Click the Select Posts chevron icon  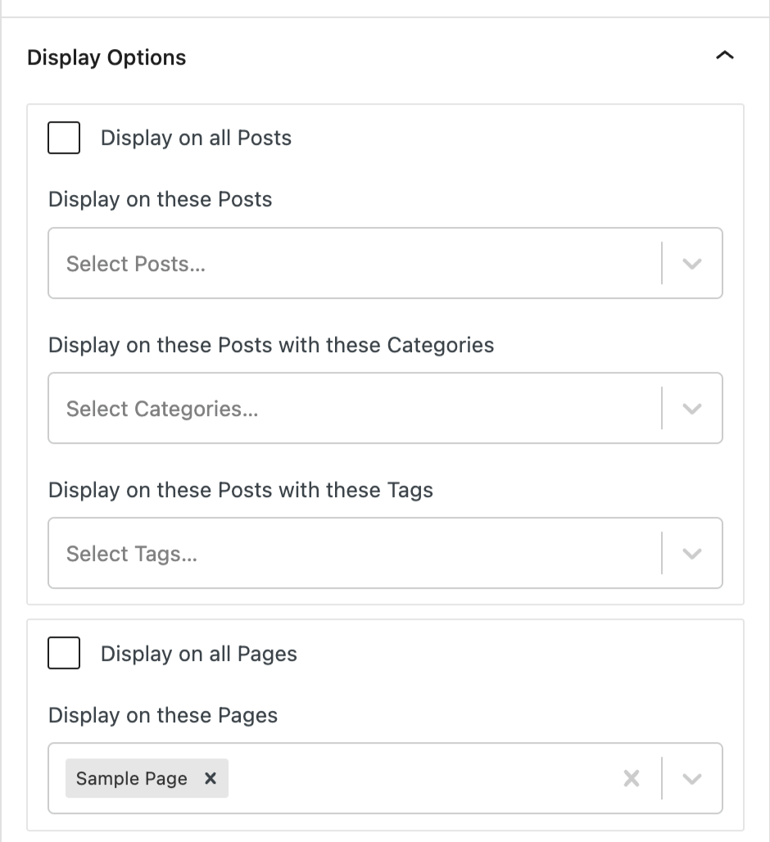pos(692,263)
